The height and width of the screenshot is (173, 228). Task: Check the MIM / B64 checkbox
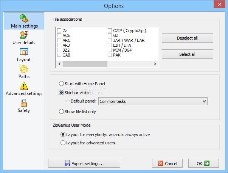tap(110, 50)
